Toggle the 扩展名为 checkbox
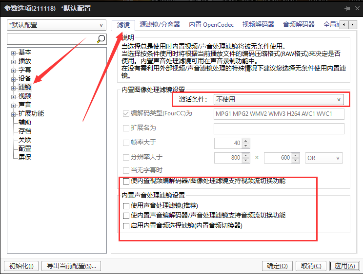Screen dimensions: 363x274 (x=126, y=128)
